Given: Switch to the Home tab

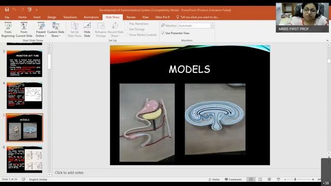Looking at the screenshot, I should [22, 17].
